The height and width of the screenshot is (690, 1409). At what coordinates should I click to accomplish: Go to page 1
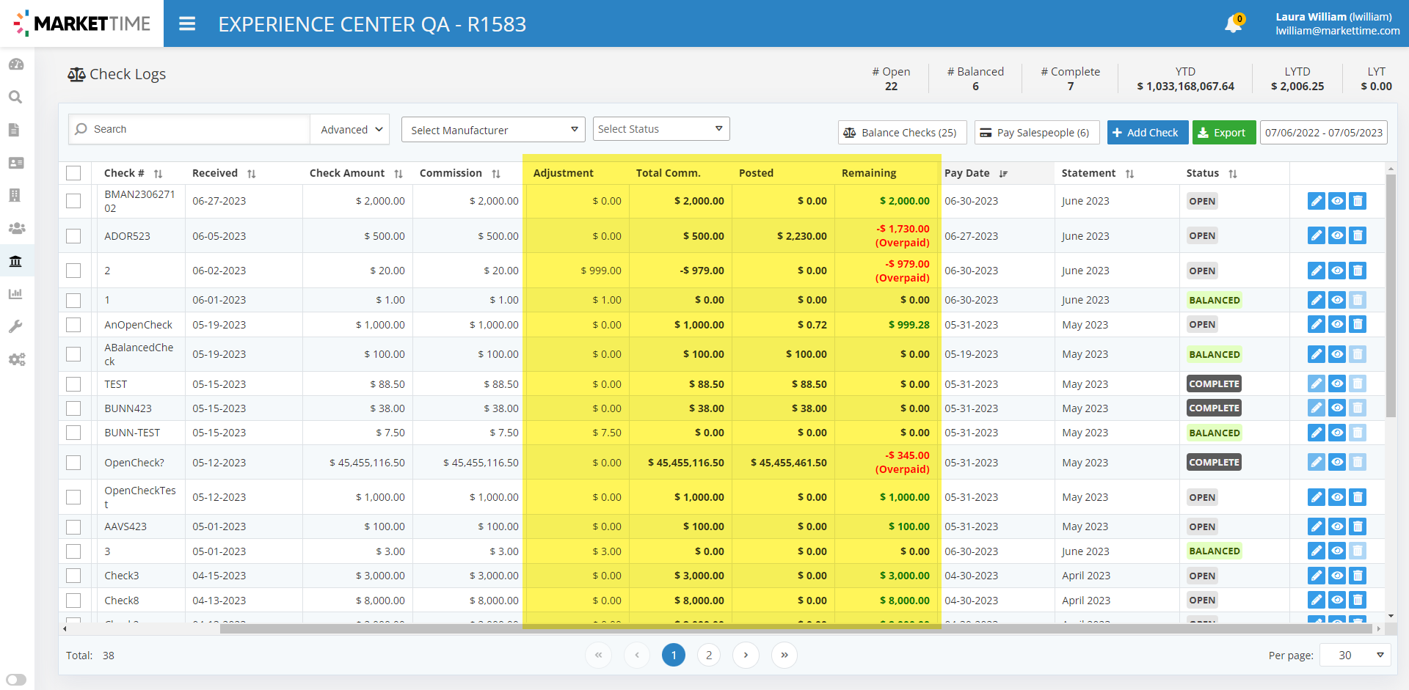pos(674,655)
